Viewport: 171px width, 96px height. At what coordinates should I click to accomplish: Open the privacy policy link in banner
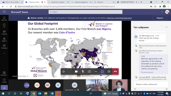click(119, 18)
